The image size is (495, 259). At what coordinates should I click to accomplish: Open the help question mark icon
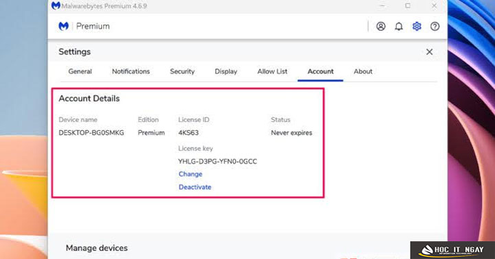[x=434, y=27]
